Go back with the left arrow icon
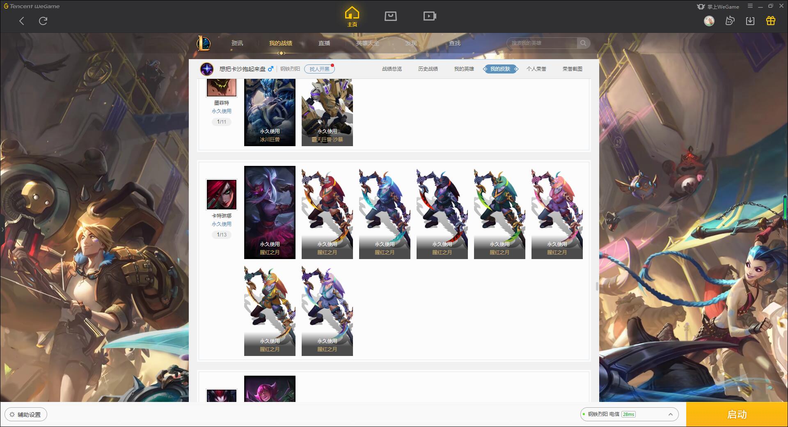Screen dimensions: 788x427 [22, 21]
